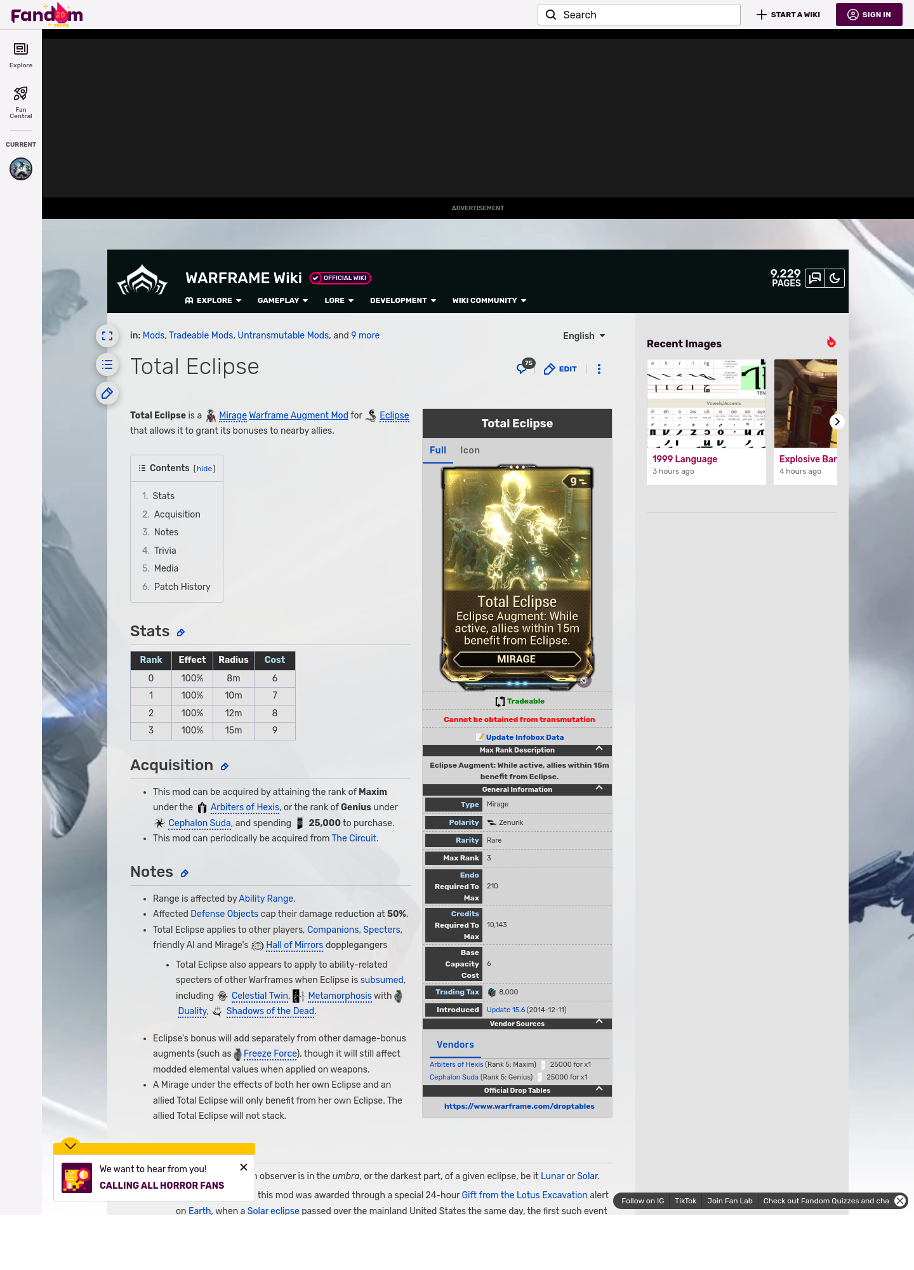
Task: Click the Mirage warframe icon
Action: (211, 416)
